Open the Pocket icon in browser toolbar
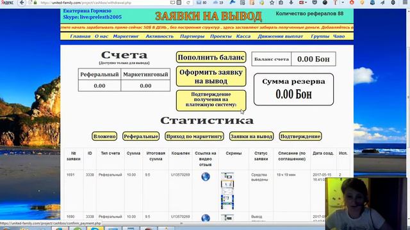Viewport: 410px width, 230px height. (x=315, y=3)
